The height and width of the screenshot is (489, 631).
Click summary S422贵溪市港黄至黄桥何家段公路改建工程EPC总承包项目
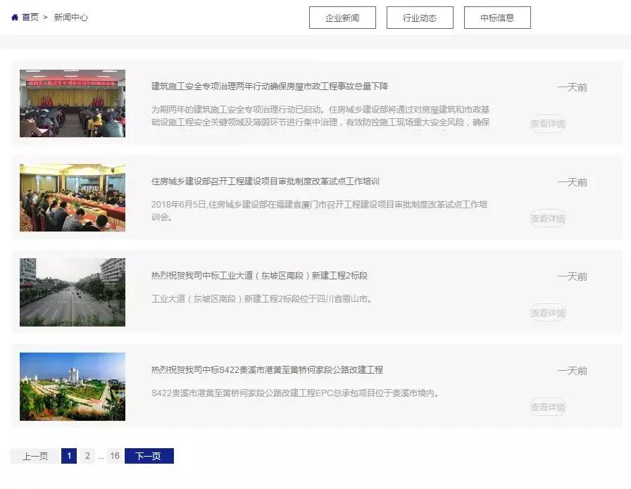point(295,393)
